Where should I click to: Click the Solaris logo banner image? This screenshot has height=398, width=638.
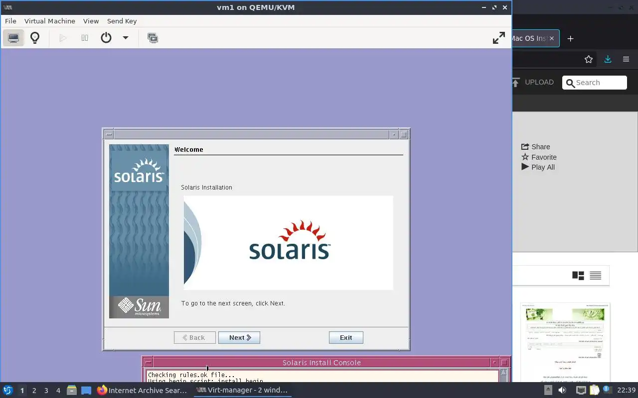[288, 242]
